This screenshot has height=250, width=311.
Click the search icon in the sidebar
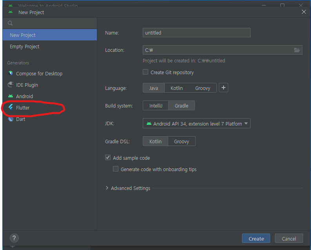(10, 23)
